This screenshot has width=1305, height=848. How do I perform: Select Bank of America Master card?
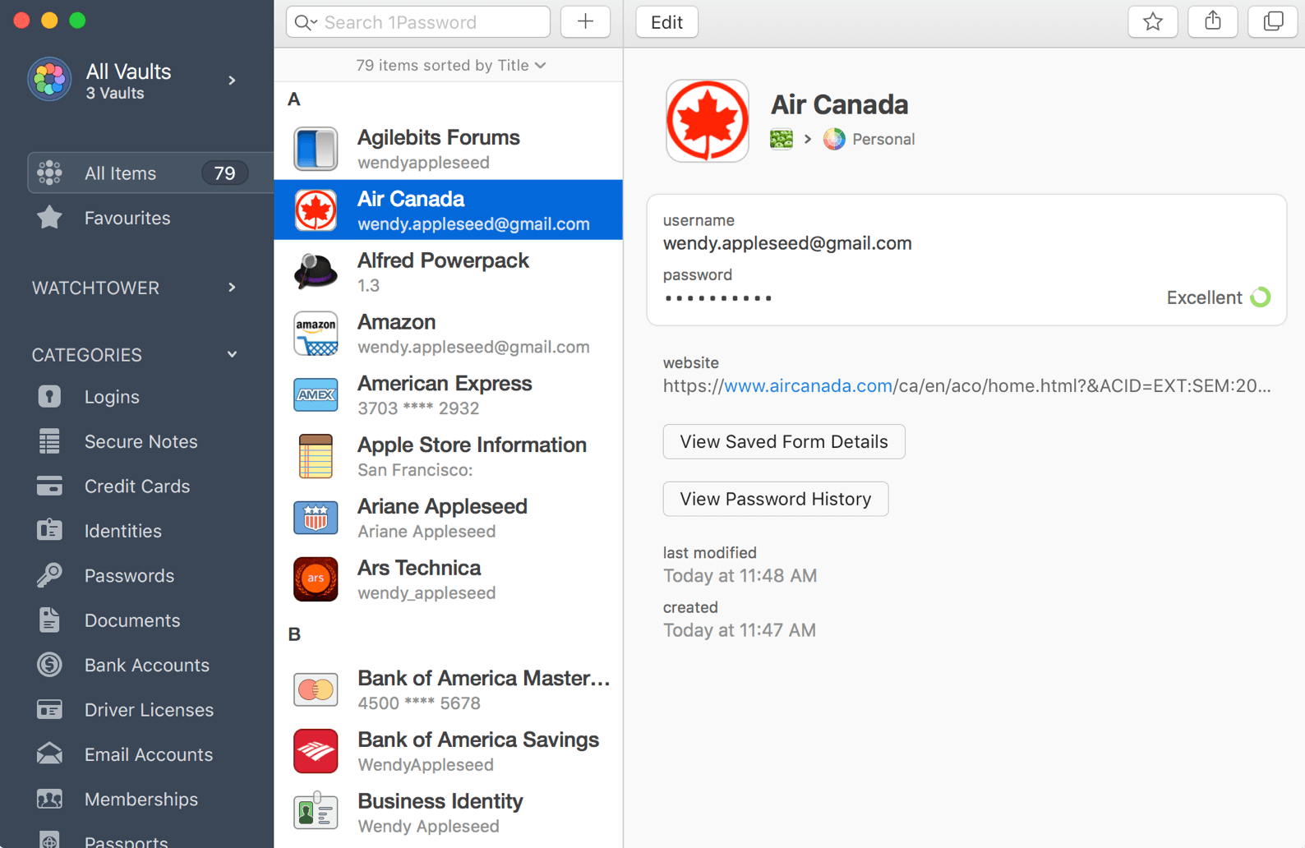tap(449, 689)
